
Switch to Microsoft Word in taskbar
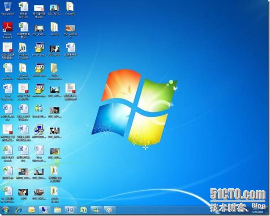pyautogui.click(x=70, y=210)
